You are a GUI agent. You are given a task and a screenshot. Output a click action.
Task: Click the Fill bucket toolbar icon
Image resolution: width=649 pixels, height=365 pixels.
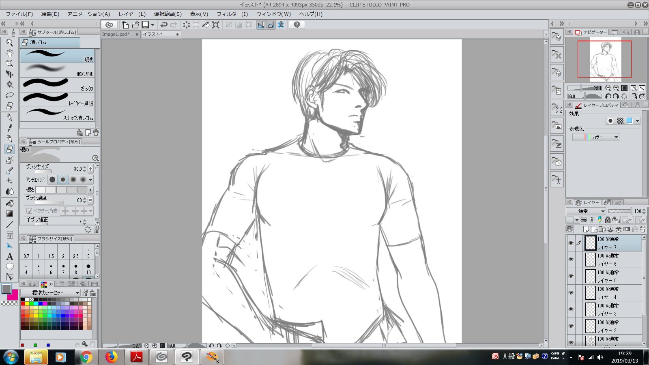click(206, 25)
